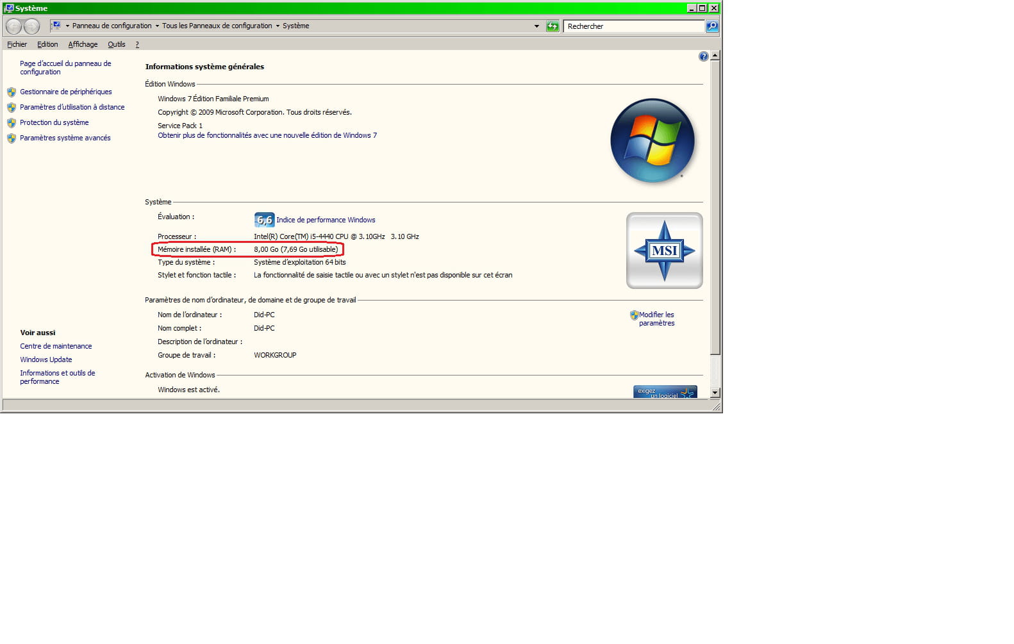The width and height of the screenshot is (1014, 644).
Task: Click the Informations système générales heading
Action: [x=204, y=67]
